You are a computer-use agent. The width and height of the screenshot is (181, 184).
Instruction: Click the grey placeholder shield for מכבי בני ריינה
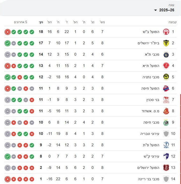(166, 179)
